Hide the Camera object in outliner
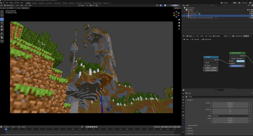 click(250, 12)
